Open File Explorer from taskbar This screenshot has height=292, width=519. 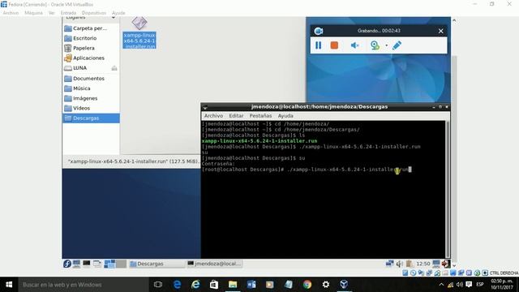(233, 285)
